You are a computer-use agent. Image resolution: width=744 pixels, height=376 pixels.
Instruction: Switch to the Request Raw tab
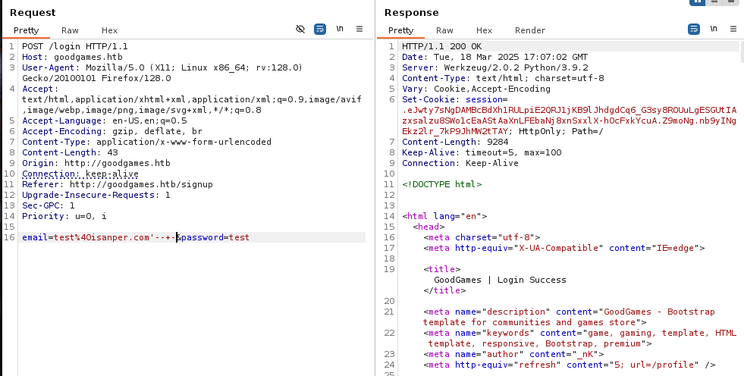70,30
